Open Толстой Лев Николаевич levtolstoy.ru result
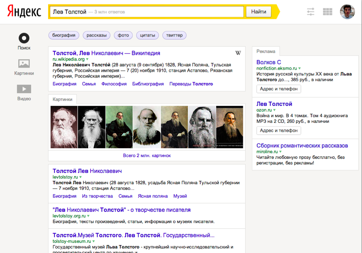The height and width of the screenshot is (253, 362). (x=87, y=171)
